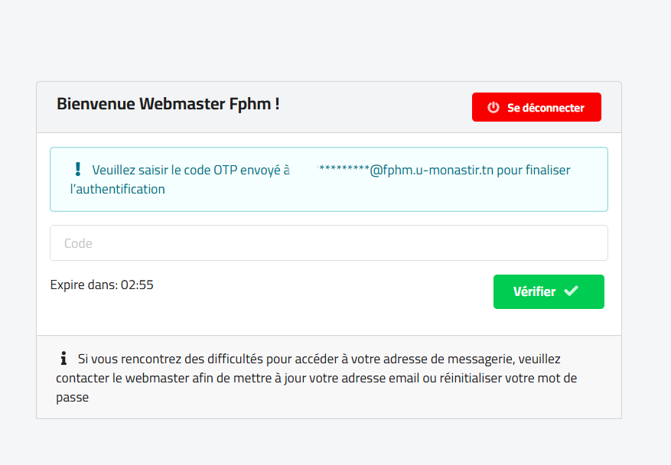Click 'contacter le webmaster' in the footer

pos(118,378)
